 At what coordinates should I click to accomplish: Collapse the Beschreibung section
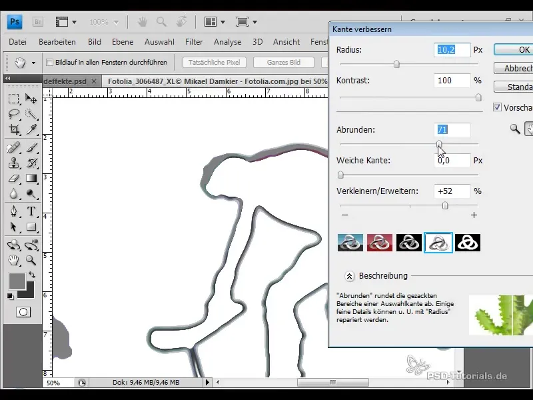click(348, 275)
